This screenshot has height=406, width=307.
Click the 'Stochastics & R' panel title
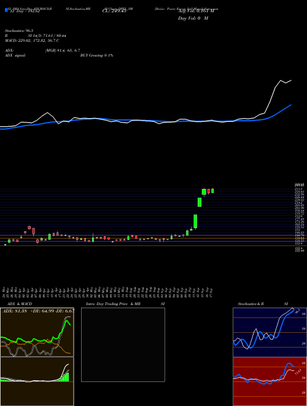[x=251, y=304]
